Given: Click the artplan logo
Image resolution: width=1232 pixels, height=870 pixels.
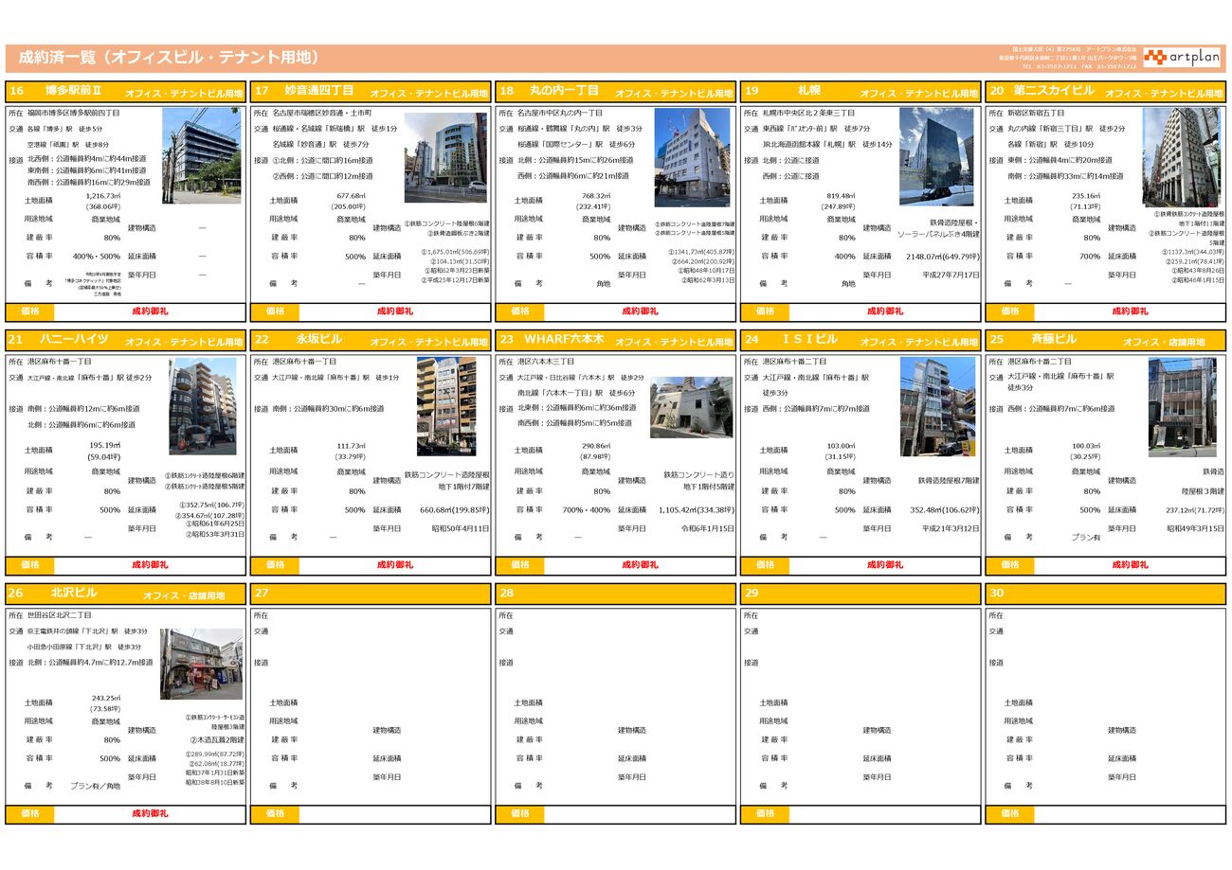Looking at the screenshot, I should (1182, 58).
